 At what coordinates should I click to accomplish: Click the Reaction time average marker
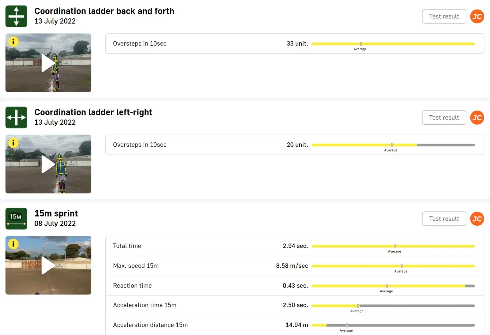pyautogui.click(x=387, y=286)
